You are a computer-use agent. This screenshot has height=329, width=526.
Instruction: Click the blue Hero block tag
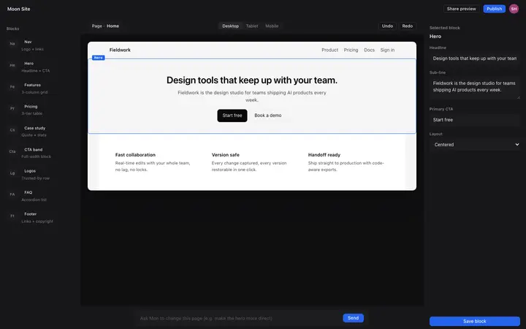[x=99, y=58]
